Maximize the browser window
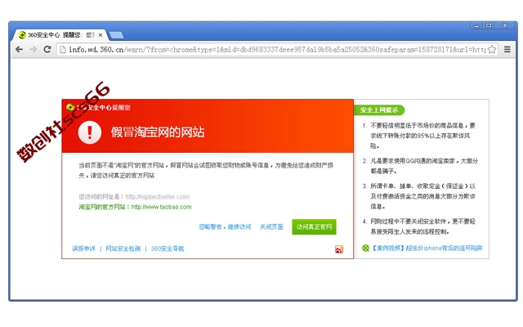The width and height of the screenshot is (523, 327). (489, 25)
